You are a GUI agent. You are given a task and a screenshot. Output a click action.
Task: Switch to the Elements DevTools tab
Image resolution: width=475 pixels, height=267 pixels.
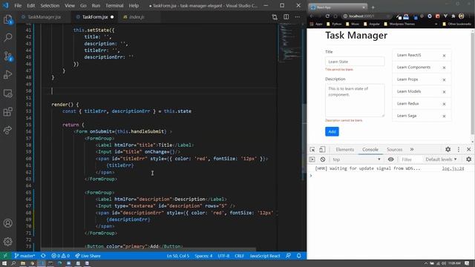[344, 149]
